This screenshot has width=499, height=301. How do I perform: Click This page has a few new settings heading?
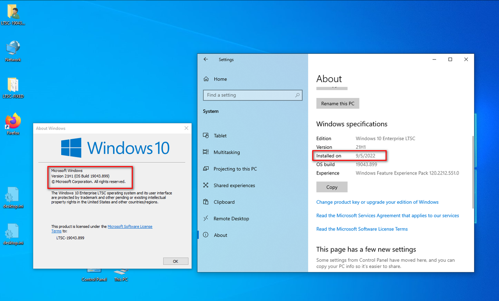coord(366,250)
